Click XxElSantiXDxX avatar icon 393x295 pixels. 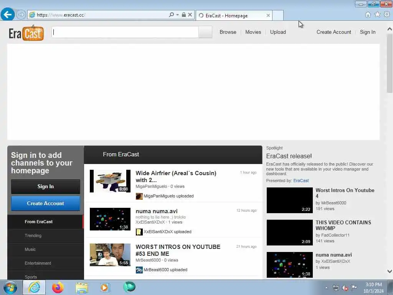(139, 232)
